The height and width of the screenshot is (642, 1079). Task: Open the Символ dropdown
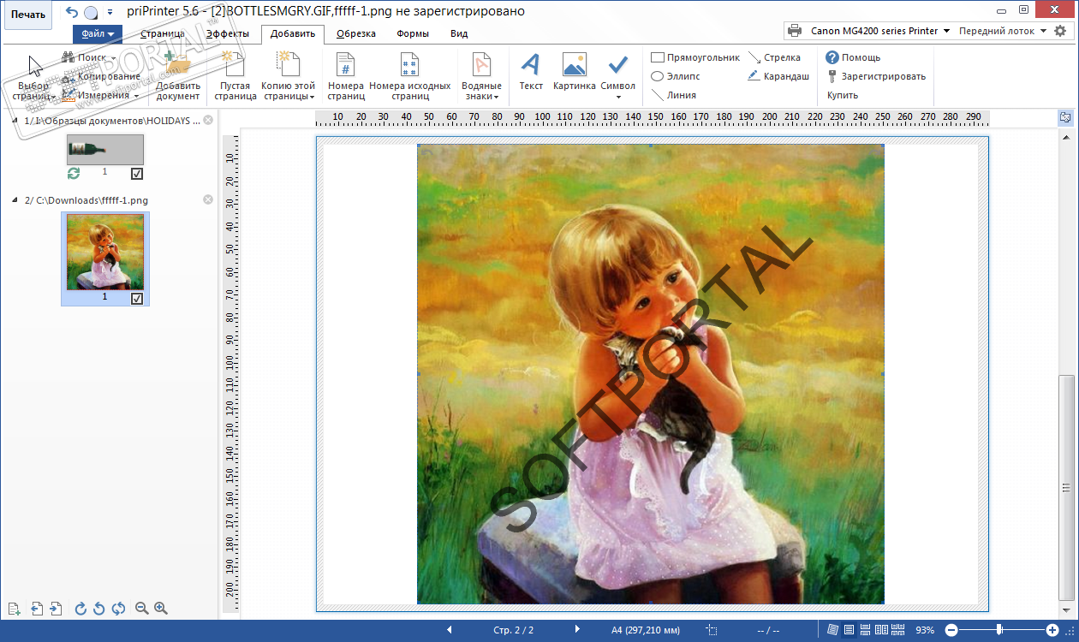pyautogui.click(x=618, y=75)
